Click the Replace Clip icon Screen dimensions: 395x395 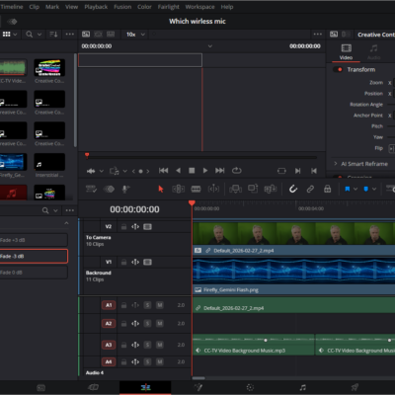point(271,189)
